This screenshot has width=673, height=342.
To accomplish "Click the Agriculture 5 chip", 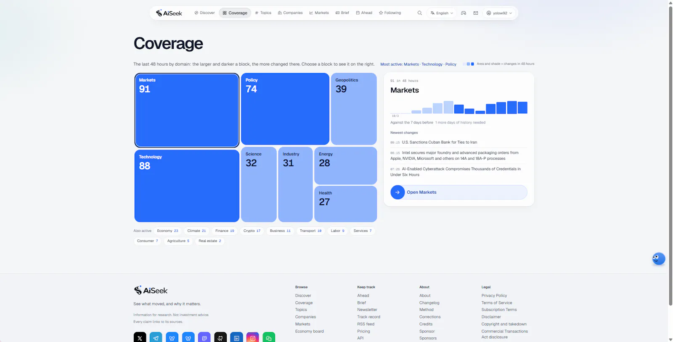I will click(x=178, y=241).
